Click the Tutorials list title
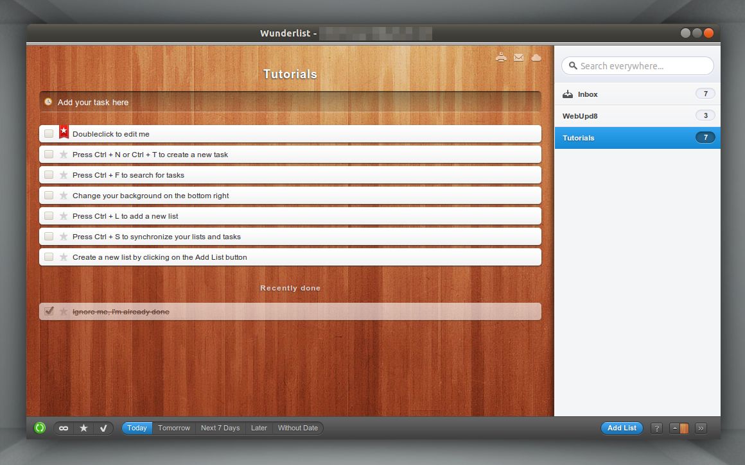 [290, 74]
